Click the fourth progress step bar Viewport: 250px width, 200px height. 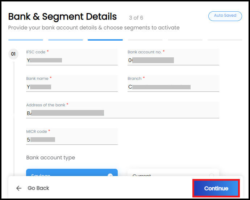click(x=145, y=40)
